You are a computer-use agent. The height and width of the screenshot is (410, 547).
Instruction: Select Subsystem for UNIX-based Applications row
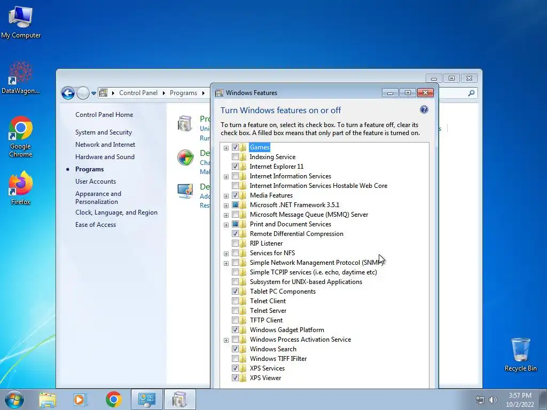tap(306, 282)
